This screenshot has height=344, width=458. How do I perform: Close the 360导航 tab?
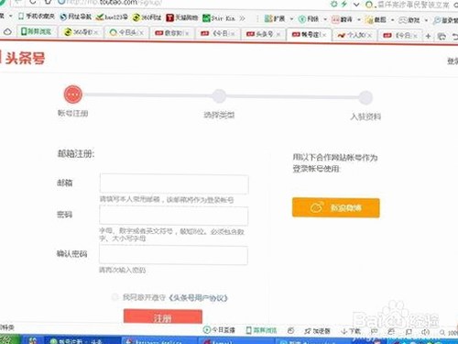pos(95,32)
